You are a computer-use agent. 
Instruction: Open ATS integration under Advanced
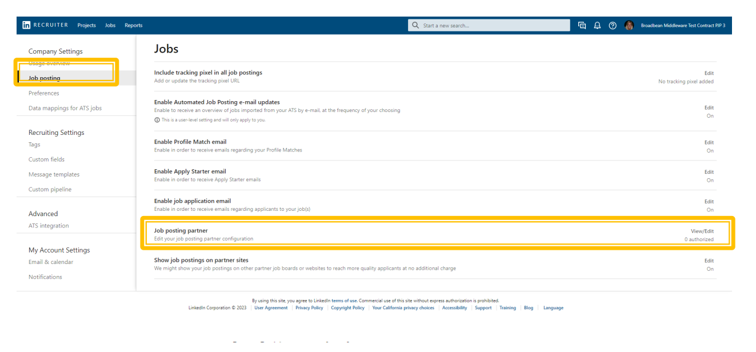coord(49,226)
